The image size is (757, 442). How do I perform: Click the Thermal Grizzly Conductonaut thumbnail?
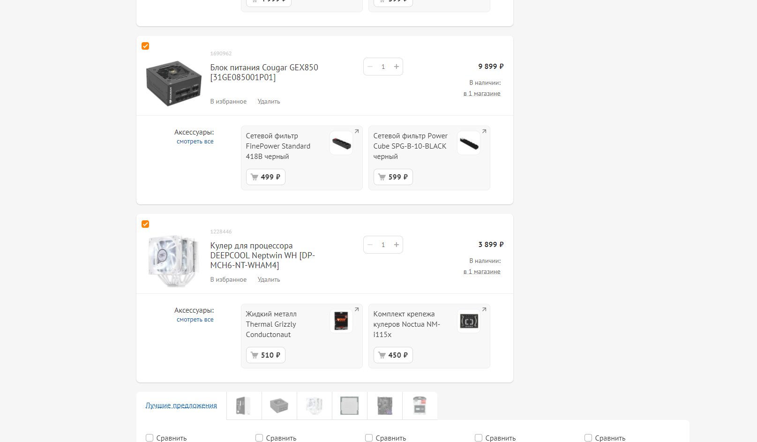click(341, 321)
